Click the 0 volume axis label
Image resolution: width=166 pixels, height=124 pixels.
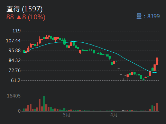tap(19, 111)
